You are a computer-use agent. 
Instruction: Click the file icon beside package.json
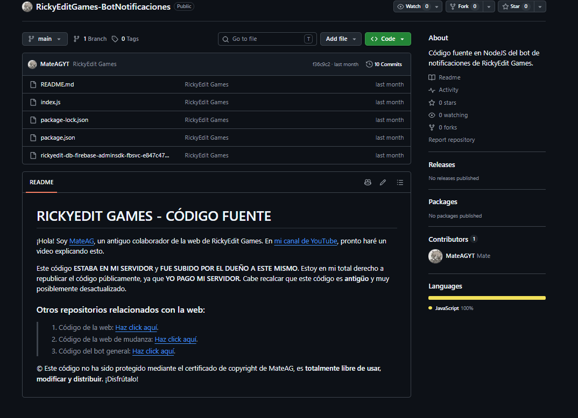click(33, 138)
